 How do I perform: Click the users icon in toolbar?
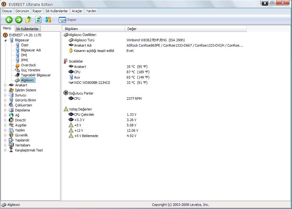(48, 20)
